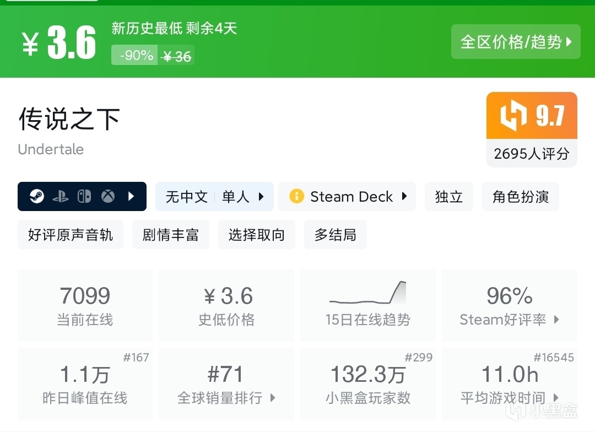Expand the platforms list arrow

click(x=131, y=197)
